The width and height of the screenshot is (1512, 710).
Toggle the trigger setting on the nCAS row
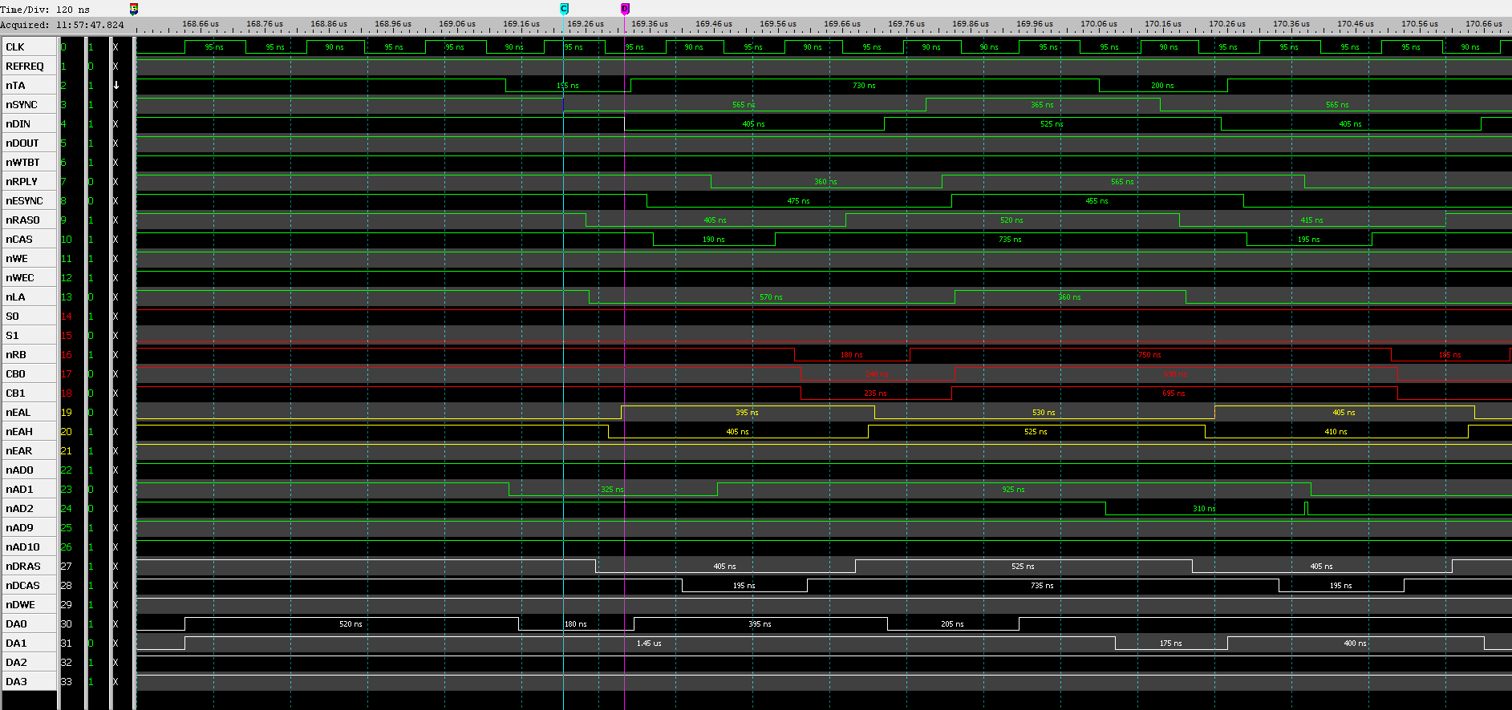[116, 240]
